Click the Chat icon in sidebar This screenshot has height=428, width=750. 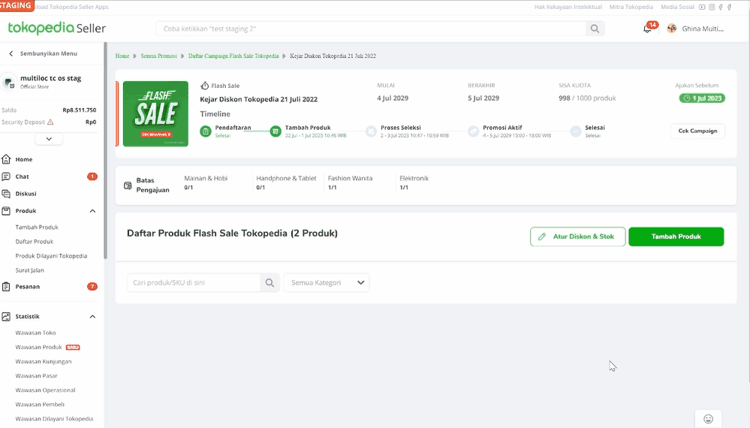click(6, 176)
